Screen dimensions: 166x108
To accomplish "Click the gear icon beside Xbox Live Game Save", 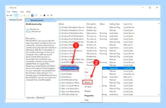I will (60, 89).
